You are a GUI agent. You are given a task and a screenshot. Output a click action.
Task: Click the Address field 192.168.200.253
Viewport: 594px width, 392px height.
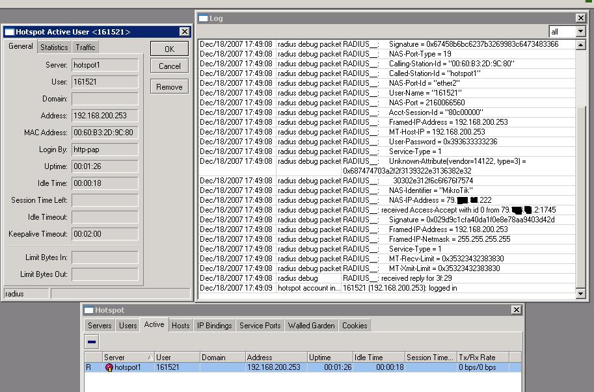point(105,116)
